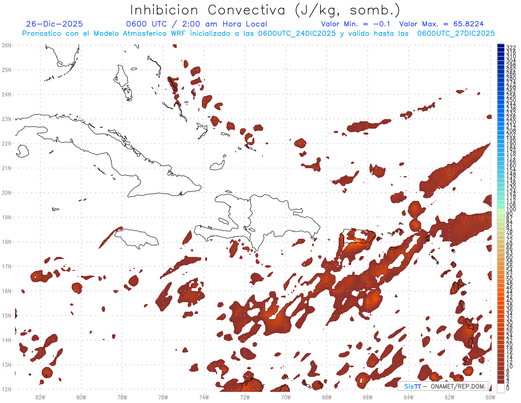Click the "250" colorbar value
The width and height of the screenshot is (521, 403).
coord(511,100)
